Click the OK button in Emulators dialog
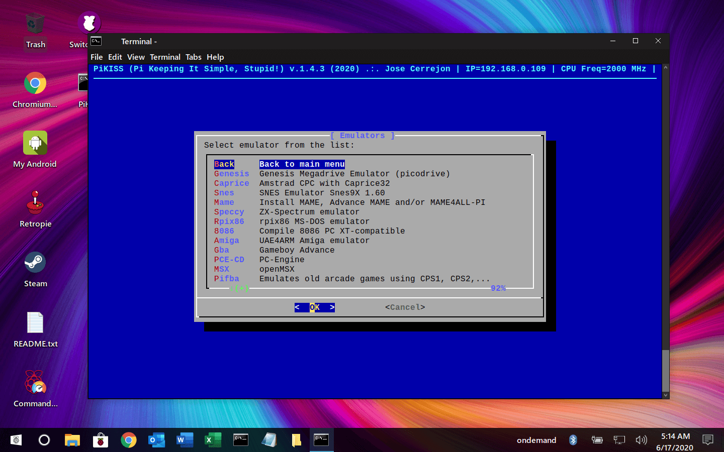The width and height of the screenshot is (724, 452). coord(315,307)
